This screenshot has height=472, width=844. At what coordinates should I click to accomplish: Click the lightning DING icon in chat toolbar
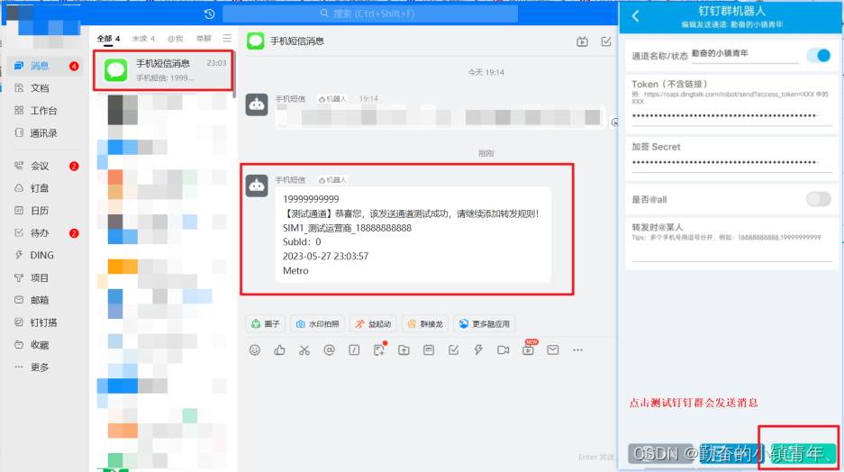pos(478,350)
